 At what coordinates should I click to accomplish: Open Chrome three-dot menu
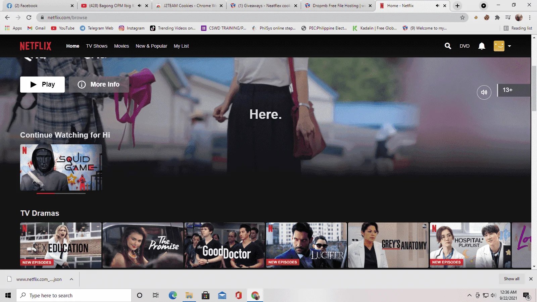[530, 17]
